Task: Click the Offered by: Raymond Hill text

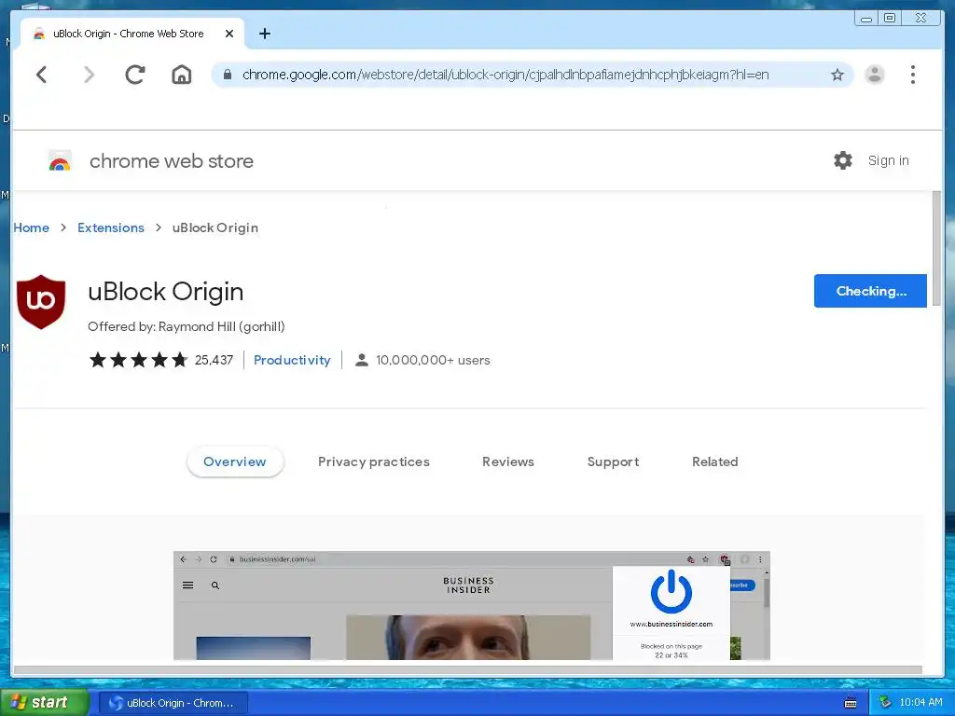Action: coord(186,326)
